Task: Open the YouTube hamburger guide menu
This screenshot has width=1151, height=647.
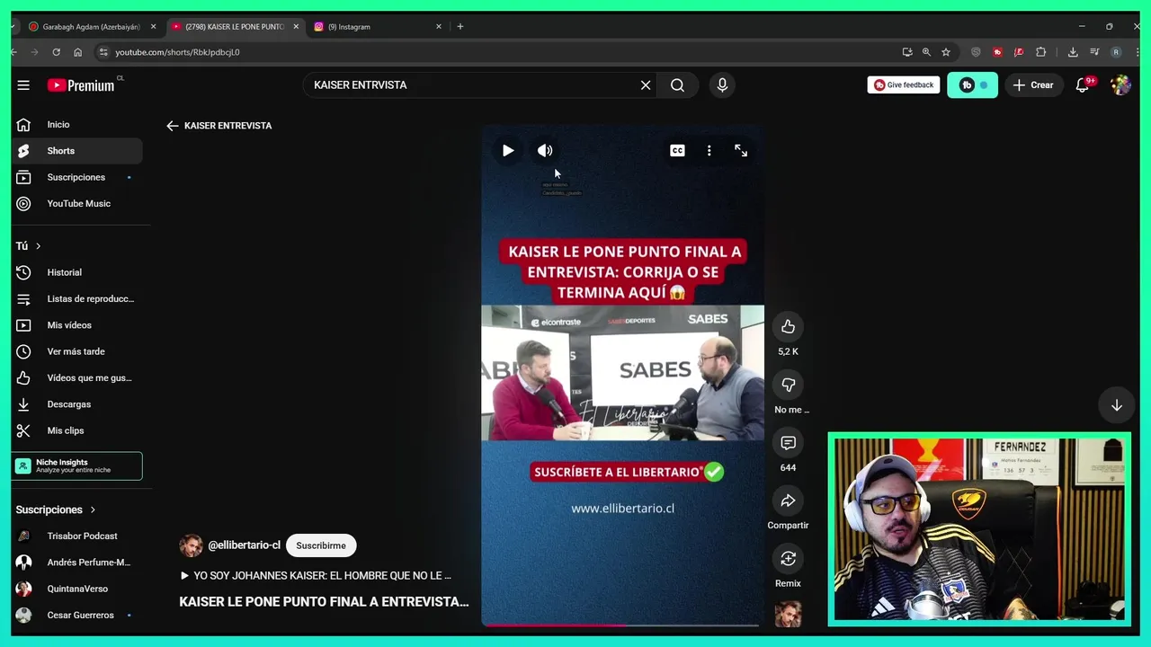Action: 23,84
